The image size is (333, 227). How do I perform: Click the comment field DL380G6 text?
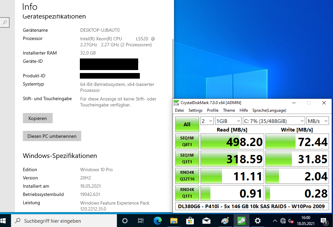[x=252, y=206]
